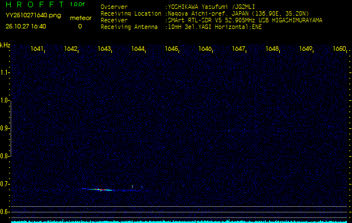Click the SMArt RTL-SDR V5 52.905MHz receiver value

coord(245,21)
